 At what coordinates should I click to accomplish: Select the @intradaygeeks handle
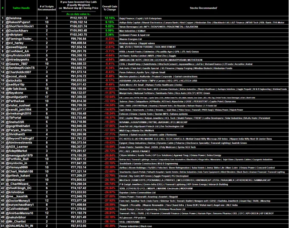[17, 60]
